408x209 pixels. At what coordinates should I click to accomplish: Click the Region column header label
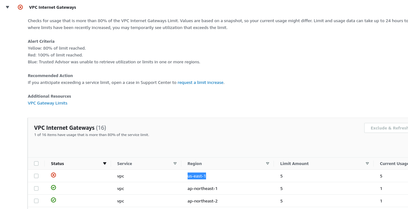click(194, 163)
